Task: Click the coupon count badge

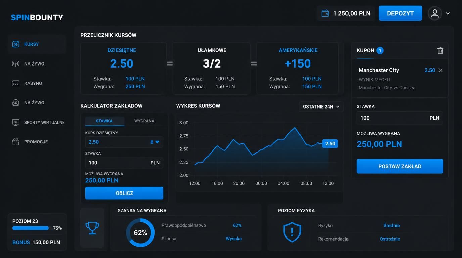Action: coord(380,50)
